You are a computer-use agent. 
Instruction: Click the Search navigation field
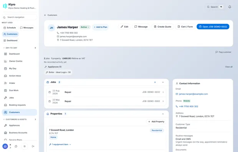click(20, 17)
